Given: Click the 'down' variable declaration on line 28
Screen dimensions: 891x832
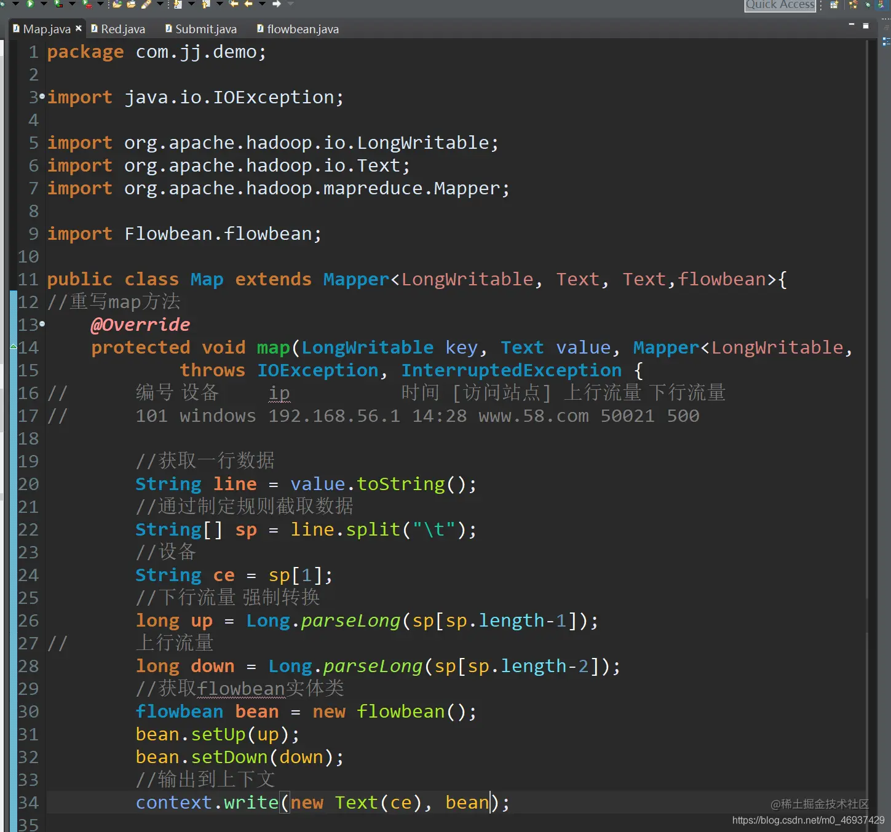Looking at the screenshot, I should point(213,666).
